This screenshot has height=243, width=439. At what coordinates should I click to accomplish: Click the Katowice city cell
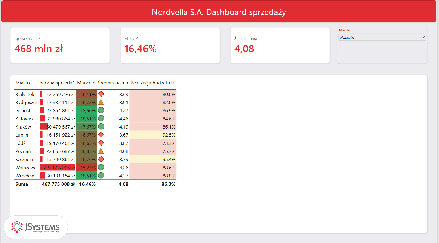pos(25,119)
